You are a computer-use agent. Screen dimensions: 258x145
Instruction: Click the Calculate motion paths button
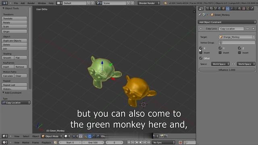tap(8, 76)
